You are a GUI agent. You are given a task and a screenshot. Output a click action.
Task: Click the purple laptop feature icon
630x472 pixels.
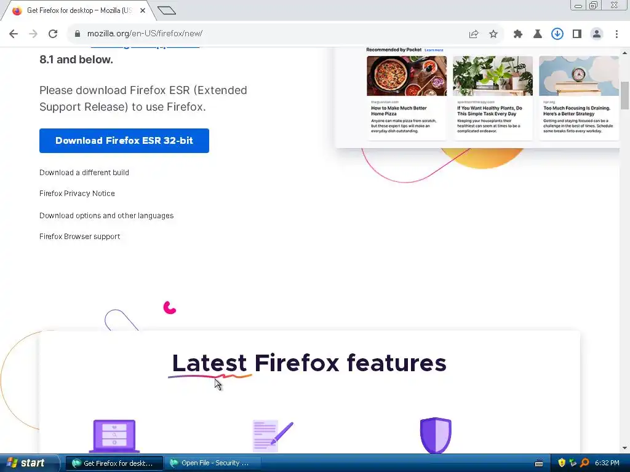pos(114,436)
